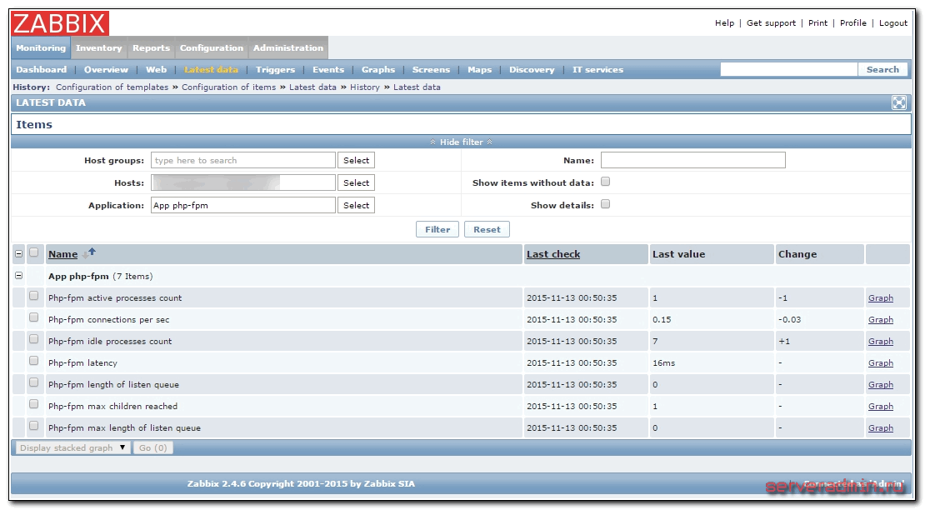Go to Events submenu

pos(328,69)
